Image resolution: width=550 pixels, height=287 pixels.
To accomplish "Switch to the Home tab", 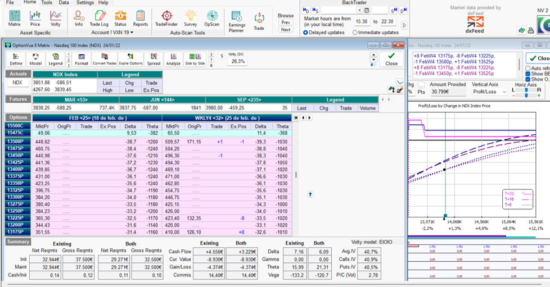I will [x=30, y=2].
